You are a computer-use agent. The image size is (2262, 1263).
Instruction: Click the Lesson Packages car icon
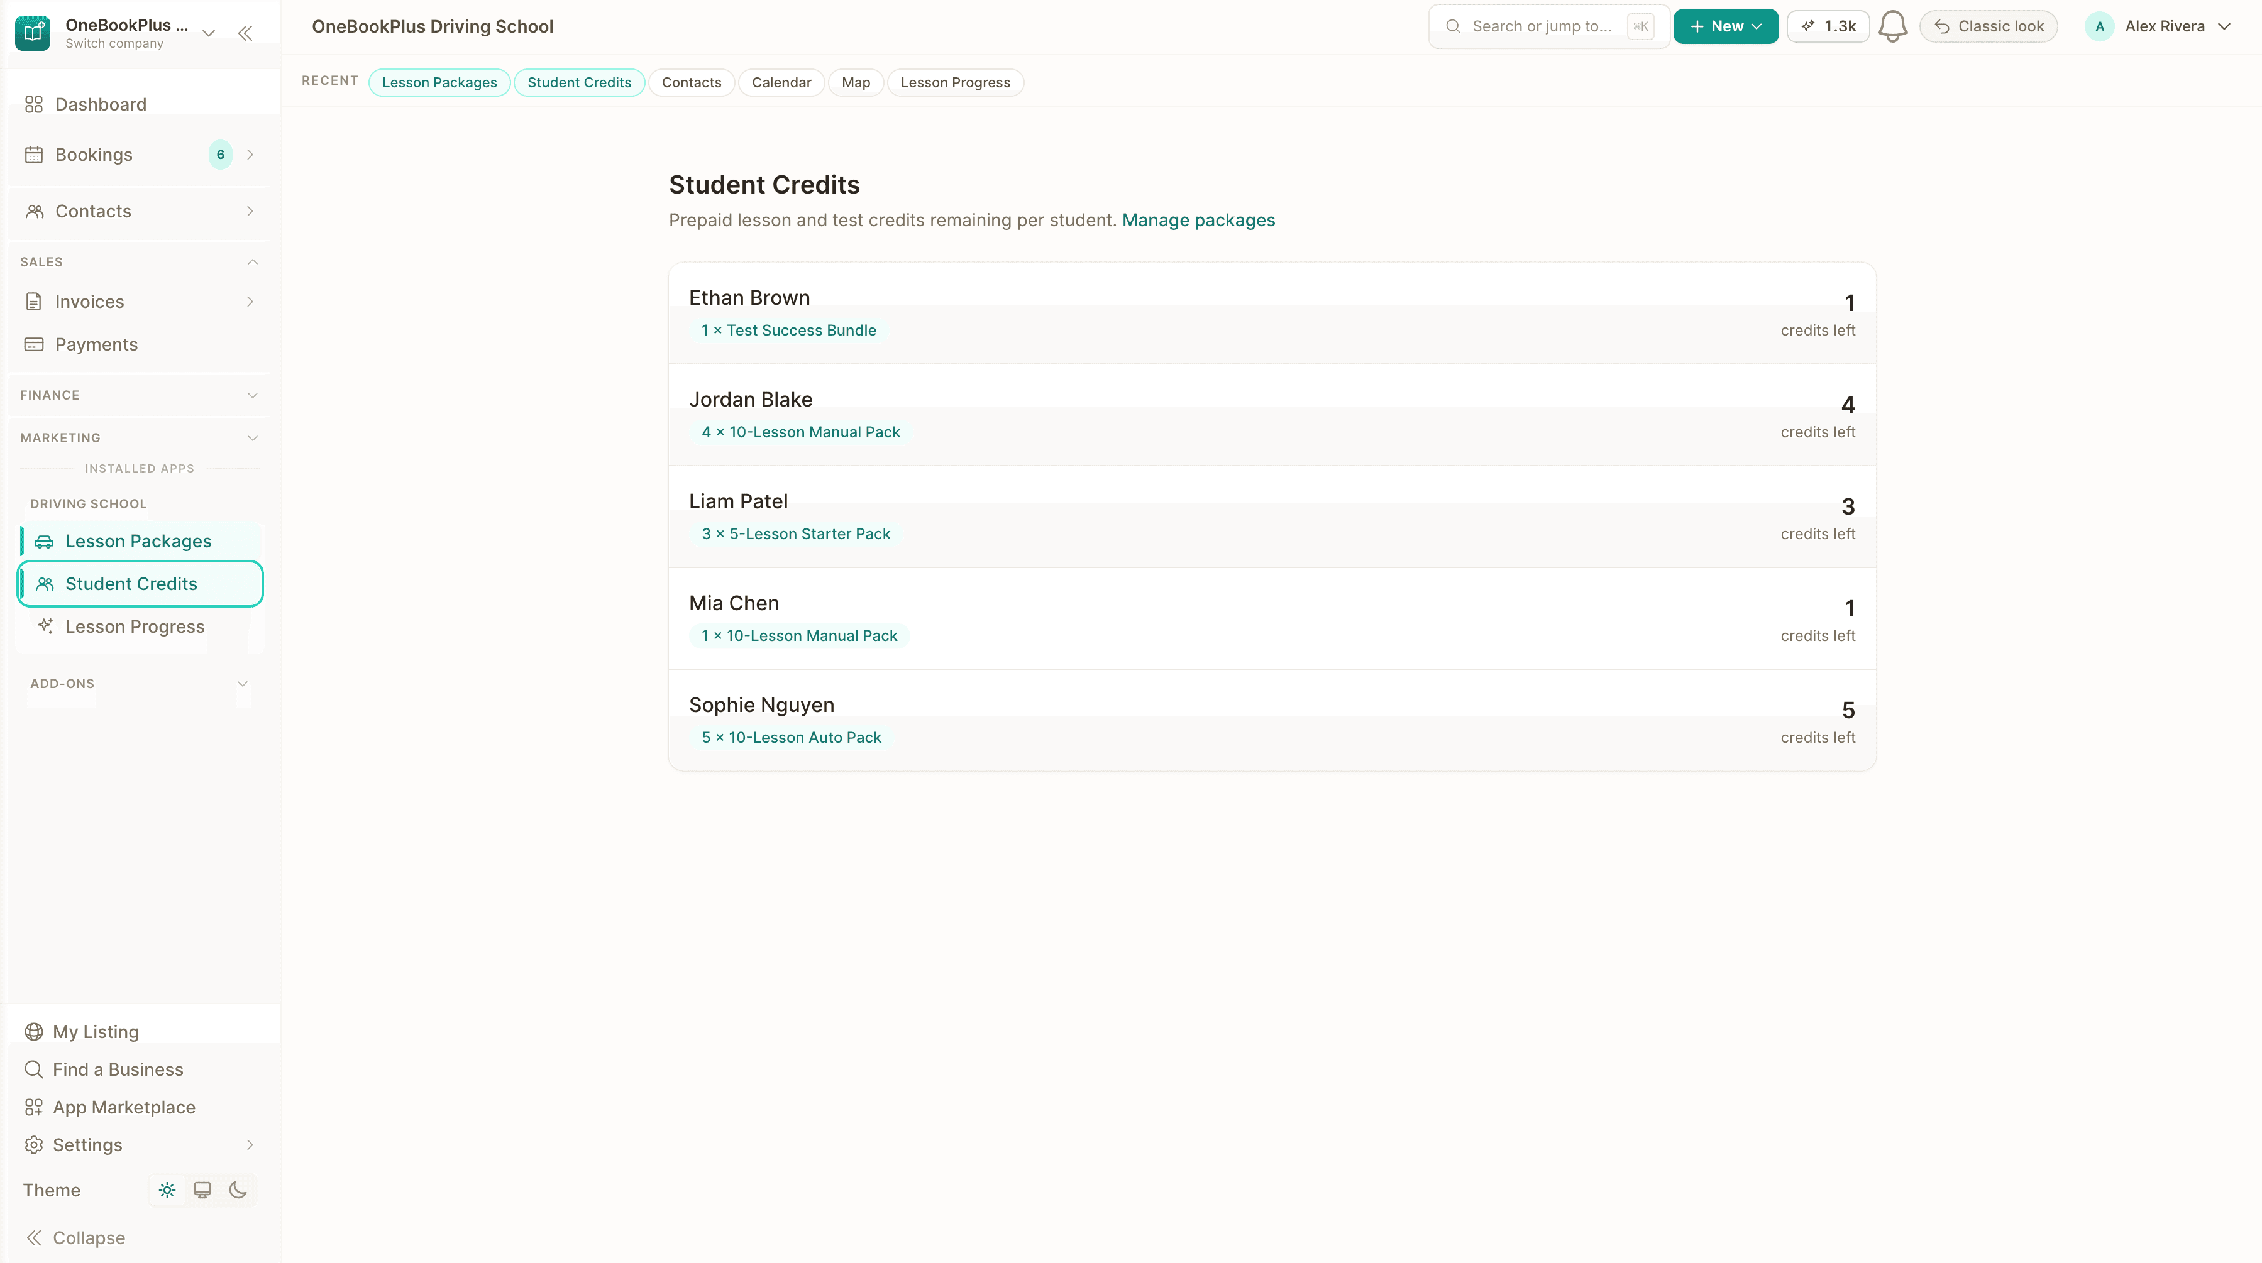point(44,542)
